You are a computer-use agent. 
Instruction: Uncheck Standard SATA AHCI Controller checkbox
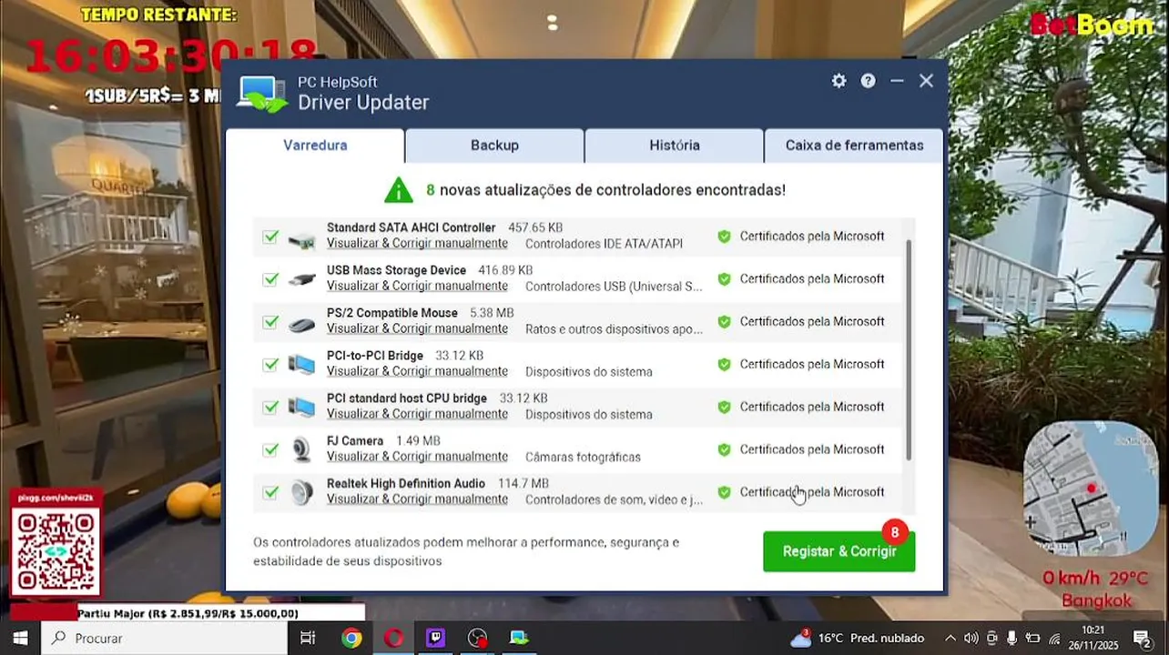coord(270,237)
